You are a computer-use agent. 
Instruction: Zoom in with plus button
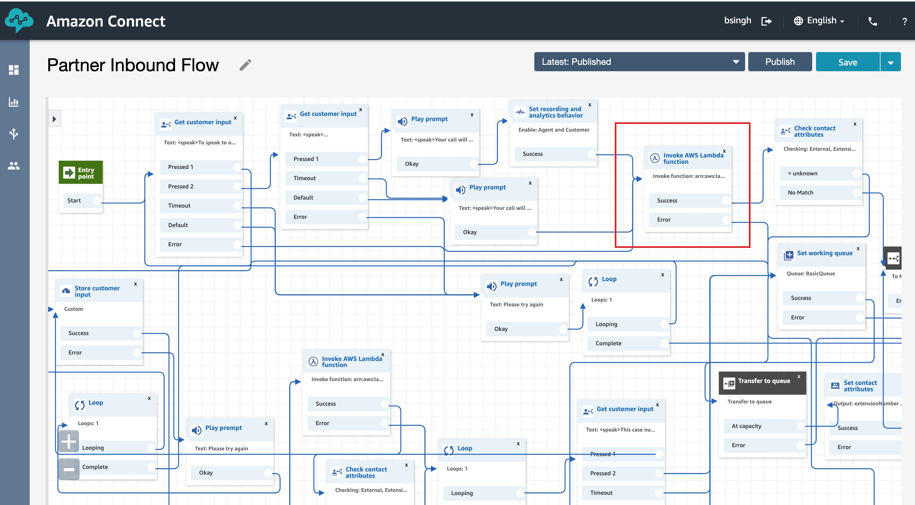(x=69, y=441)
